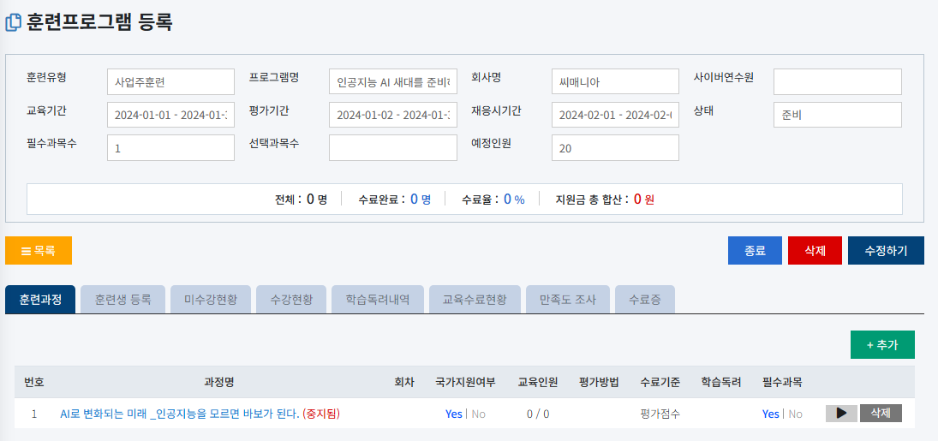Click the blue 종료 button
Image resolution: width=938 pixels, height=441 pixels.
coord(755,251)
